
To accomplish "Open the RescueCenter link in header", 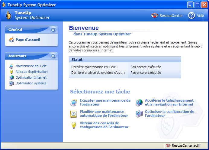I will click(171, 16).
